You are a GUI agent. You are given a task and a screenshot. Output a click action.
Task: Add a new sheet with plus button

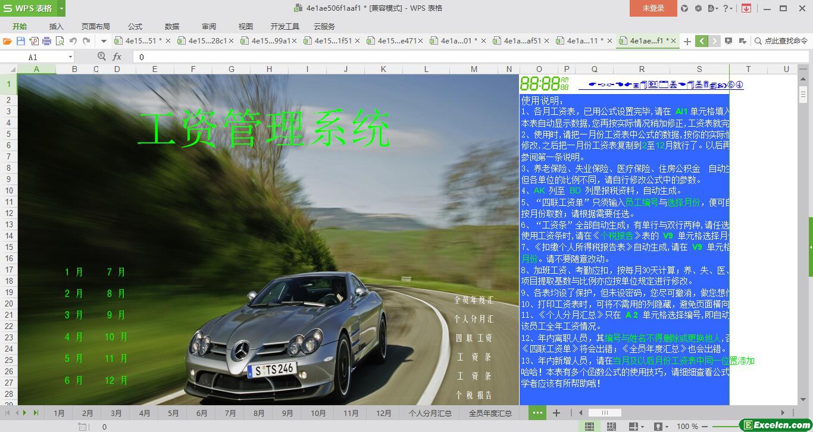(556, 413)
